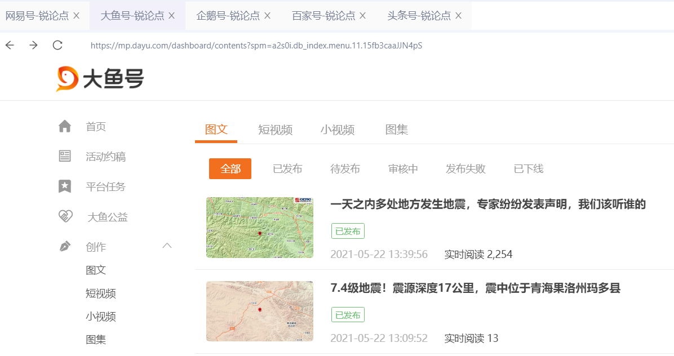Switch to the 短视频 content tab
The width and height of the screenshot is (674, 356).
click(276, 130)
